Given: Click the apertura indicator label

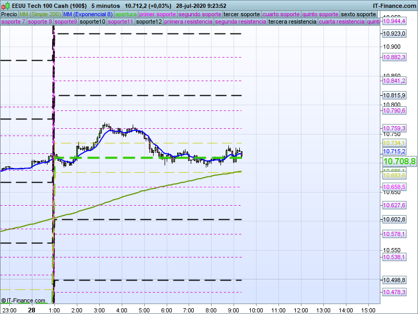Looking at the screenshot, I should point(126,14).
